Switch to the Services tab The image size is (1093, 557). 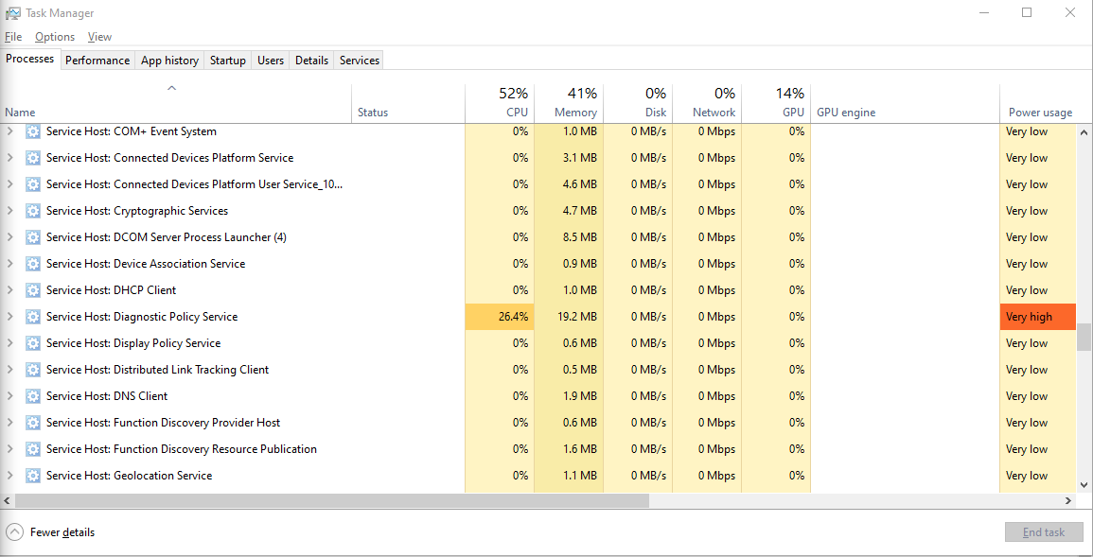coord(360,61)
